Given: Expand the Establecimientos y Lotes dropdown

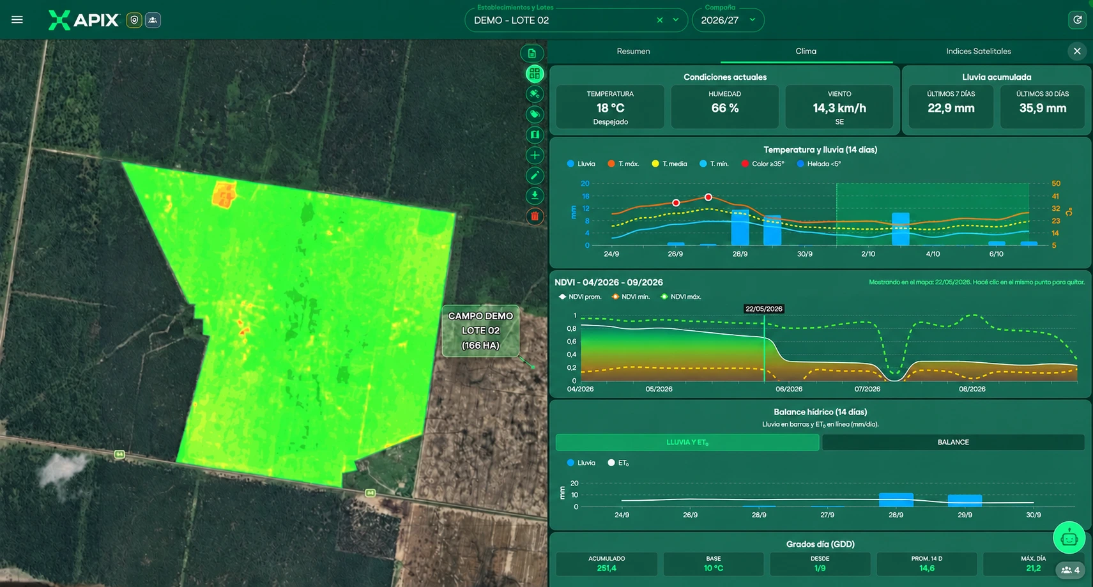Looking at the screenshot, I should point(676,20).
